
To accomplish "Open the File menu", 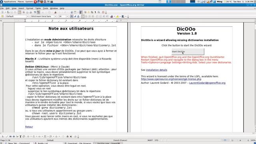I will (2, 8).
